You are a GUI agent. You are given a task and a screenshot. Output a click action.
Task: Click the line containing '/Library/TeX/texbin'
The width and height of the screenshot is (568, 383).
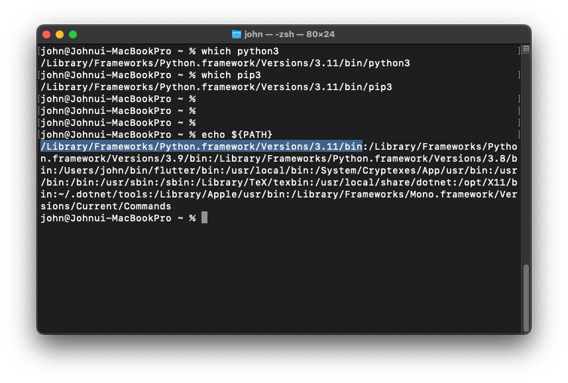coord(279,182)
